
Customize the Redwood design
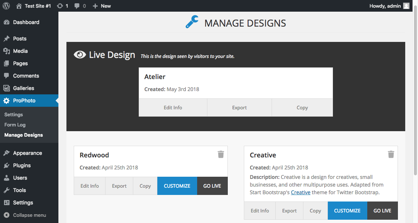coord(177,186)
